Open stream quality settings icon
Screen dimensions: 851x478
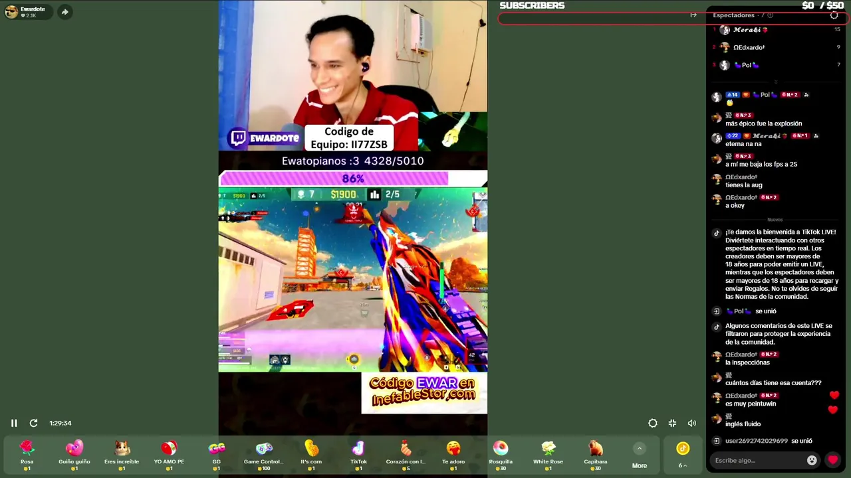[x=653, y=423]
